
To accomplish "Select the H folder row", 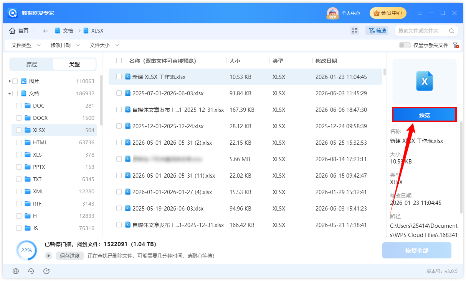I will coord(54,216).
